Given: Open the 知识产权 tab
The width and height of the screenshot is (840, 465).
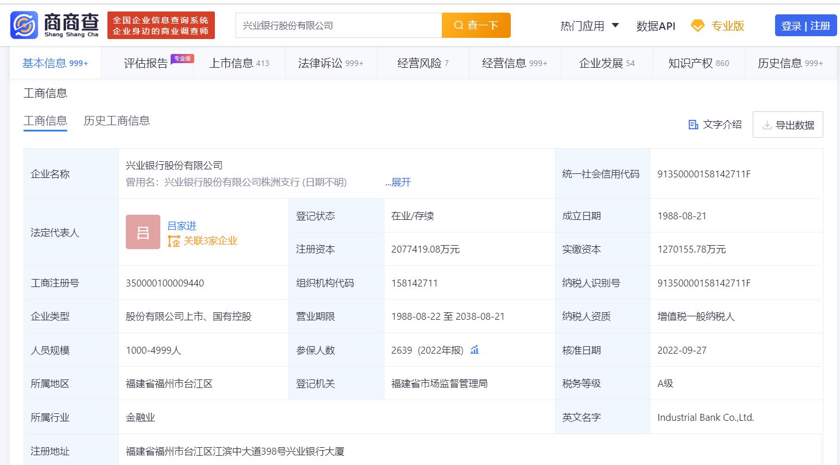Looking at the screenshot, I should (699, 63).
